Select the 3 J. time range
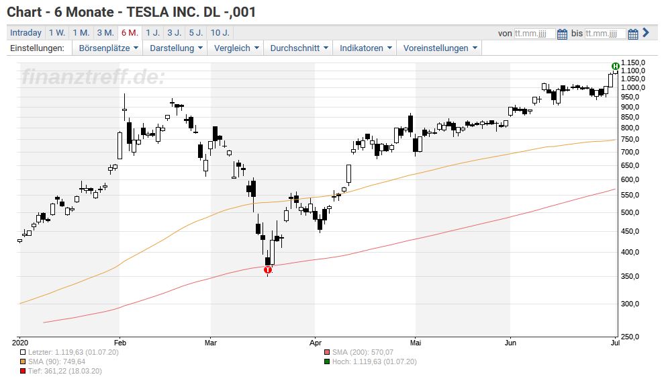Screen dimensions: 666x385 click(174, 33)
